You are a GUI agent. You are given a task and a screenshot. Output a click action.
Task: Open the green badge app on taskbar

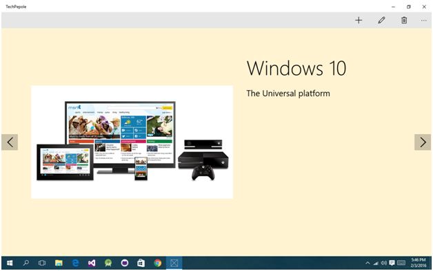(108, 263)
